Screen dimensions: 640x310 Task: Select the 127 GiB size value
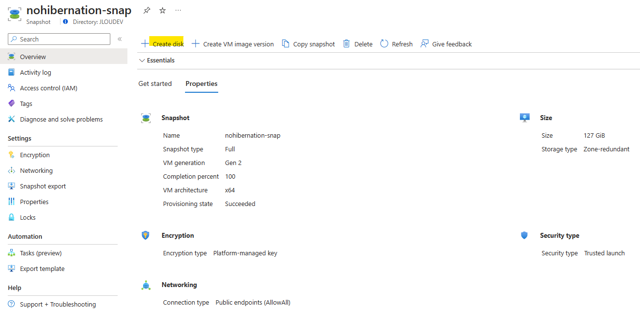[594, 135]
